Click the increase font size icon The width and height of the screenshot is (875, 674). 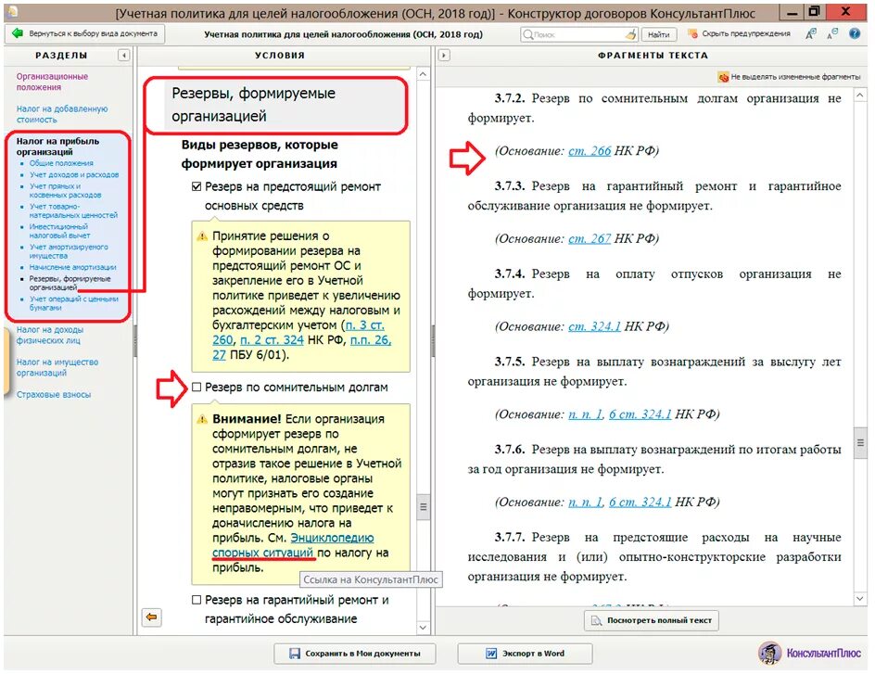(x=811, y=34)
